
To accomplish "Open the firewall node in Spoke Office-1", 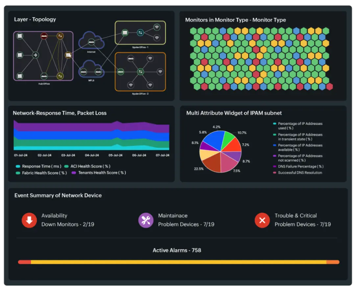I will (125, 33).
